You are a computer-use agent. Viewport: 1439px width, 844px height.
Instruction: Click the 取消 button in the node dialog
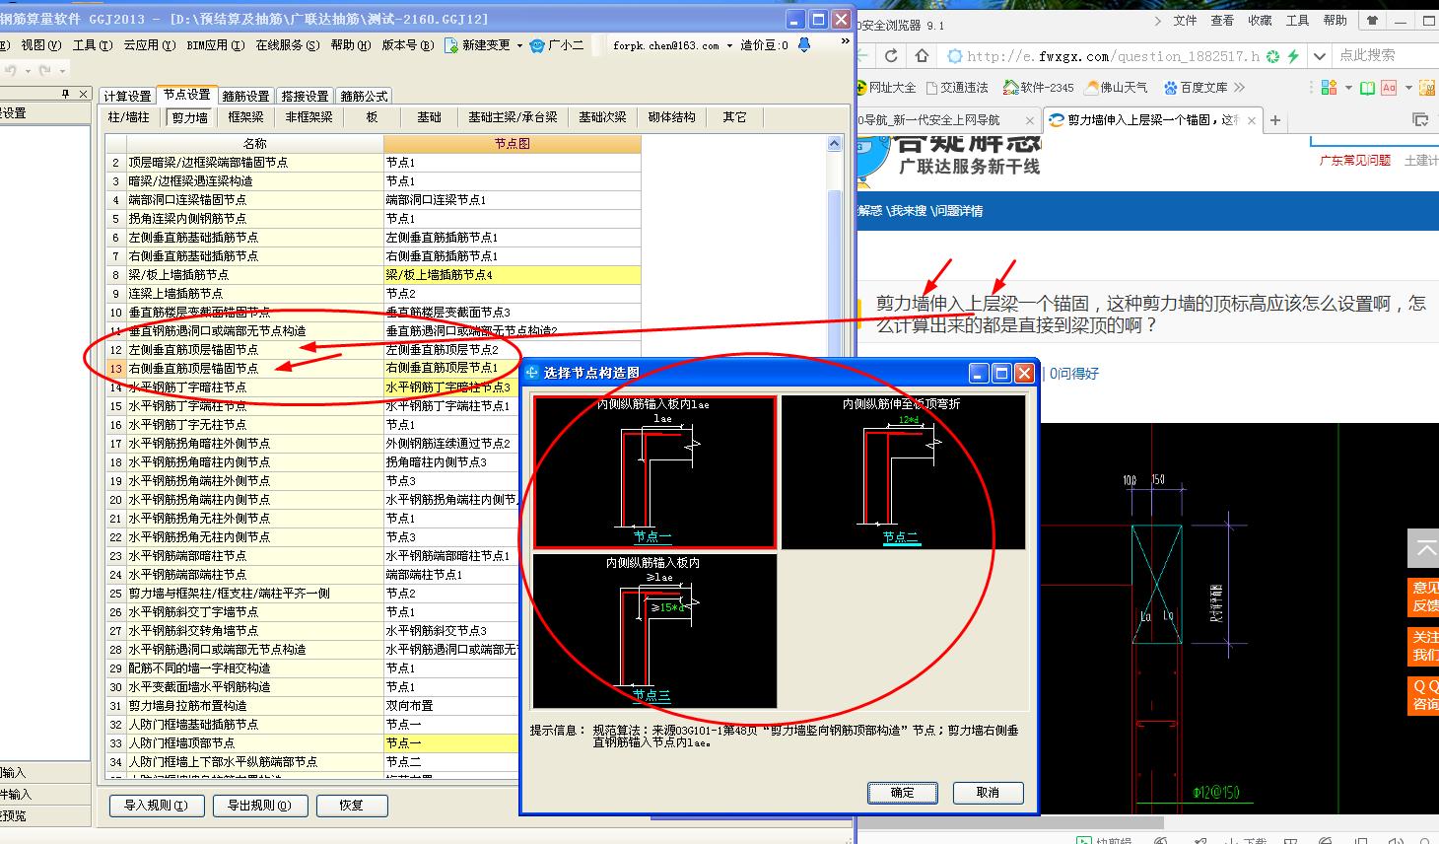pyautogui.click(x=988, y=793)
